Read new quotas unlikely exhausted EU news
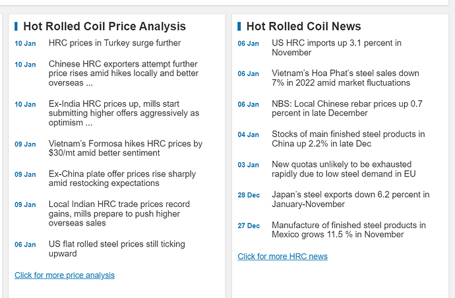 click(x=343, y=169)
